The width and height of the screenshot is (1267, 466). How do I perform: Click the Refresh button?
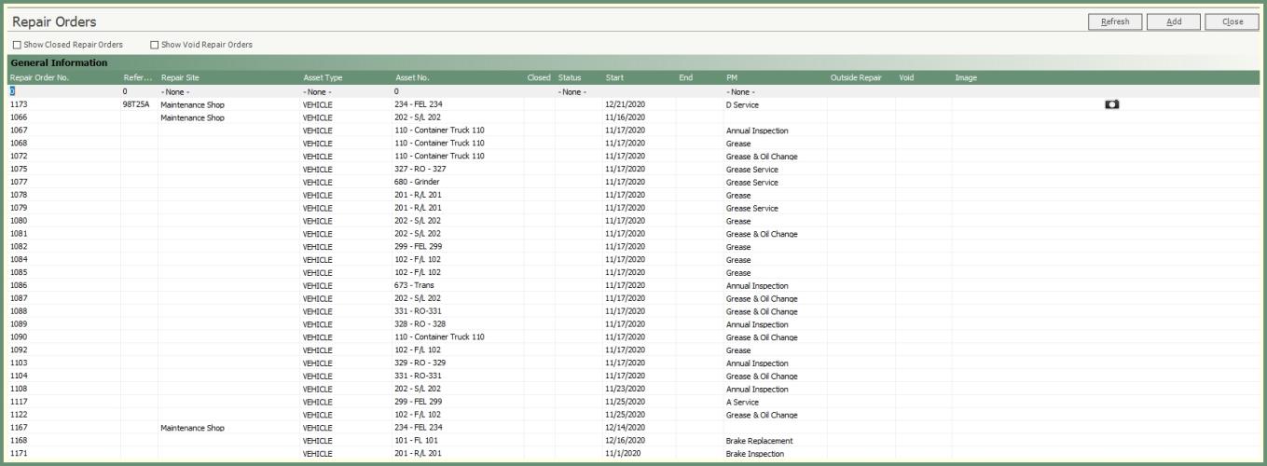(1115, 21)
